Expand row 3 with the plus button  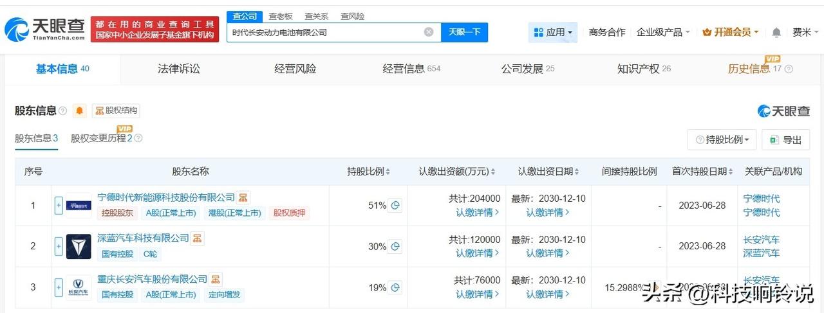59,287
